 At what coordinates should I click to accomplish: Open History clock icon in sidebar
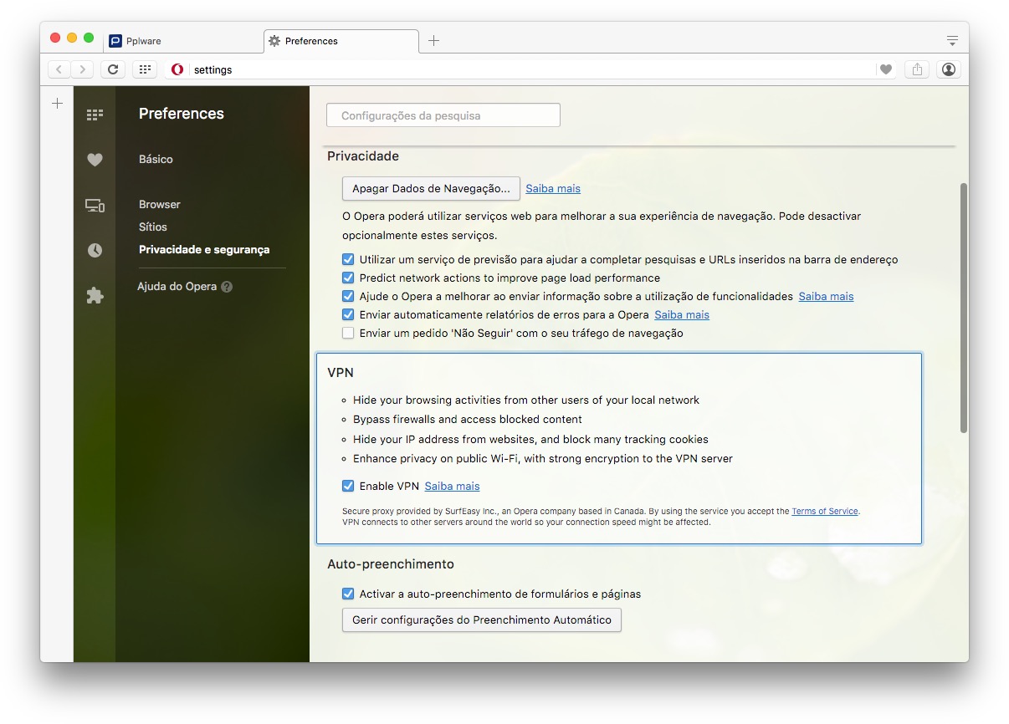[x=95, y=250]
